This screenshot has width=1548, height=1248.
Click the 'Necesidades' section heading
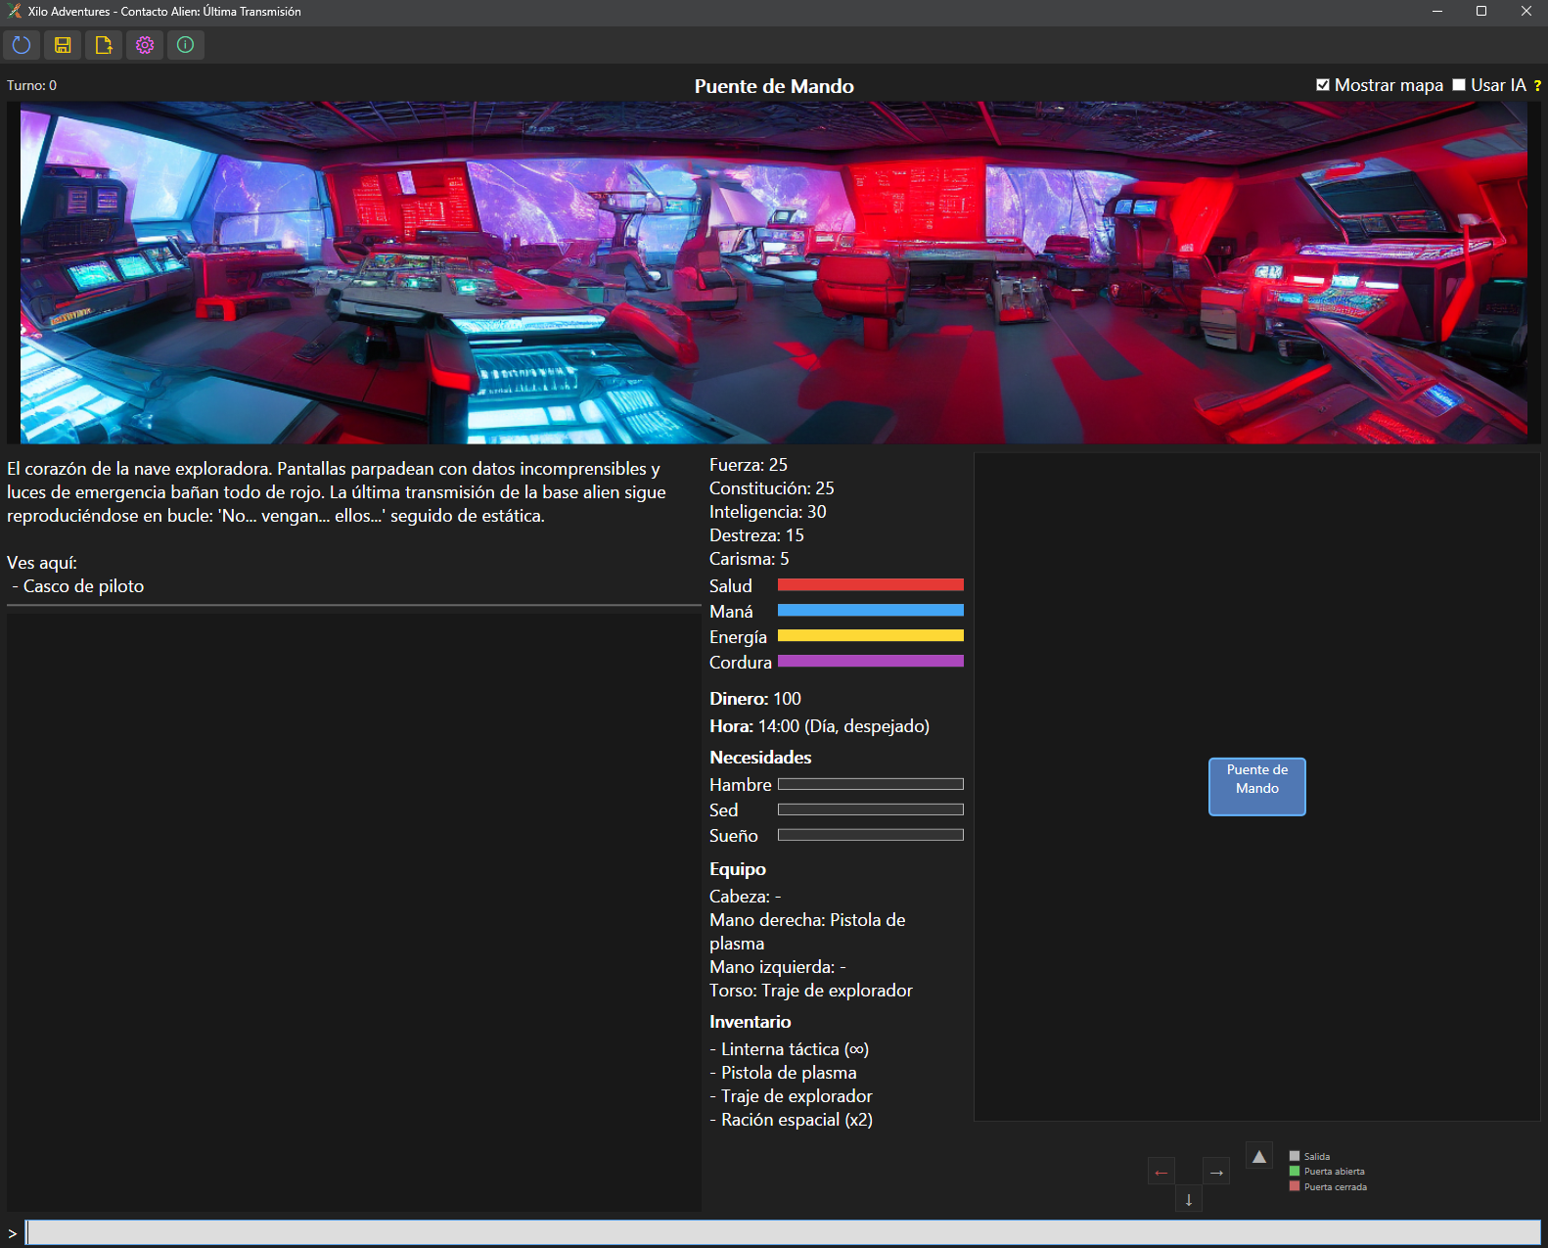(x=760, y=758)
